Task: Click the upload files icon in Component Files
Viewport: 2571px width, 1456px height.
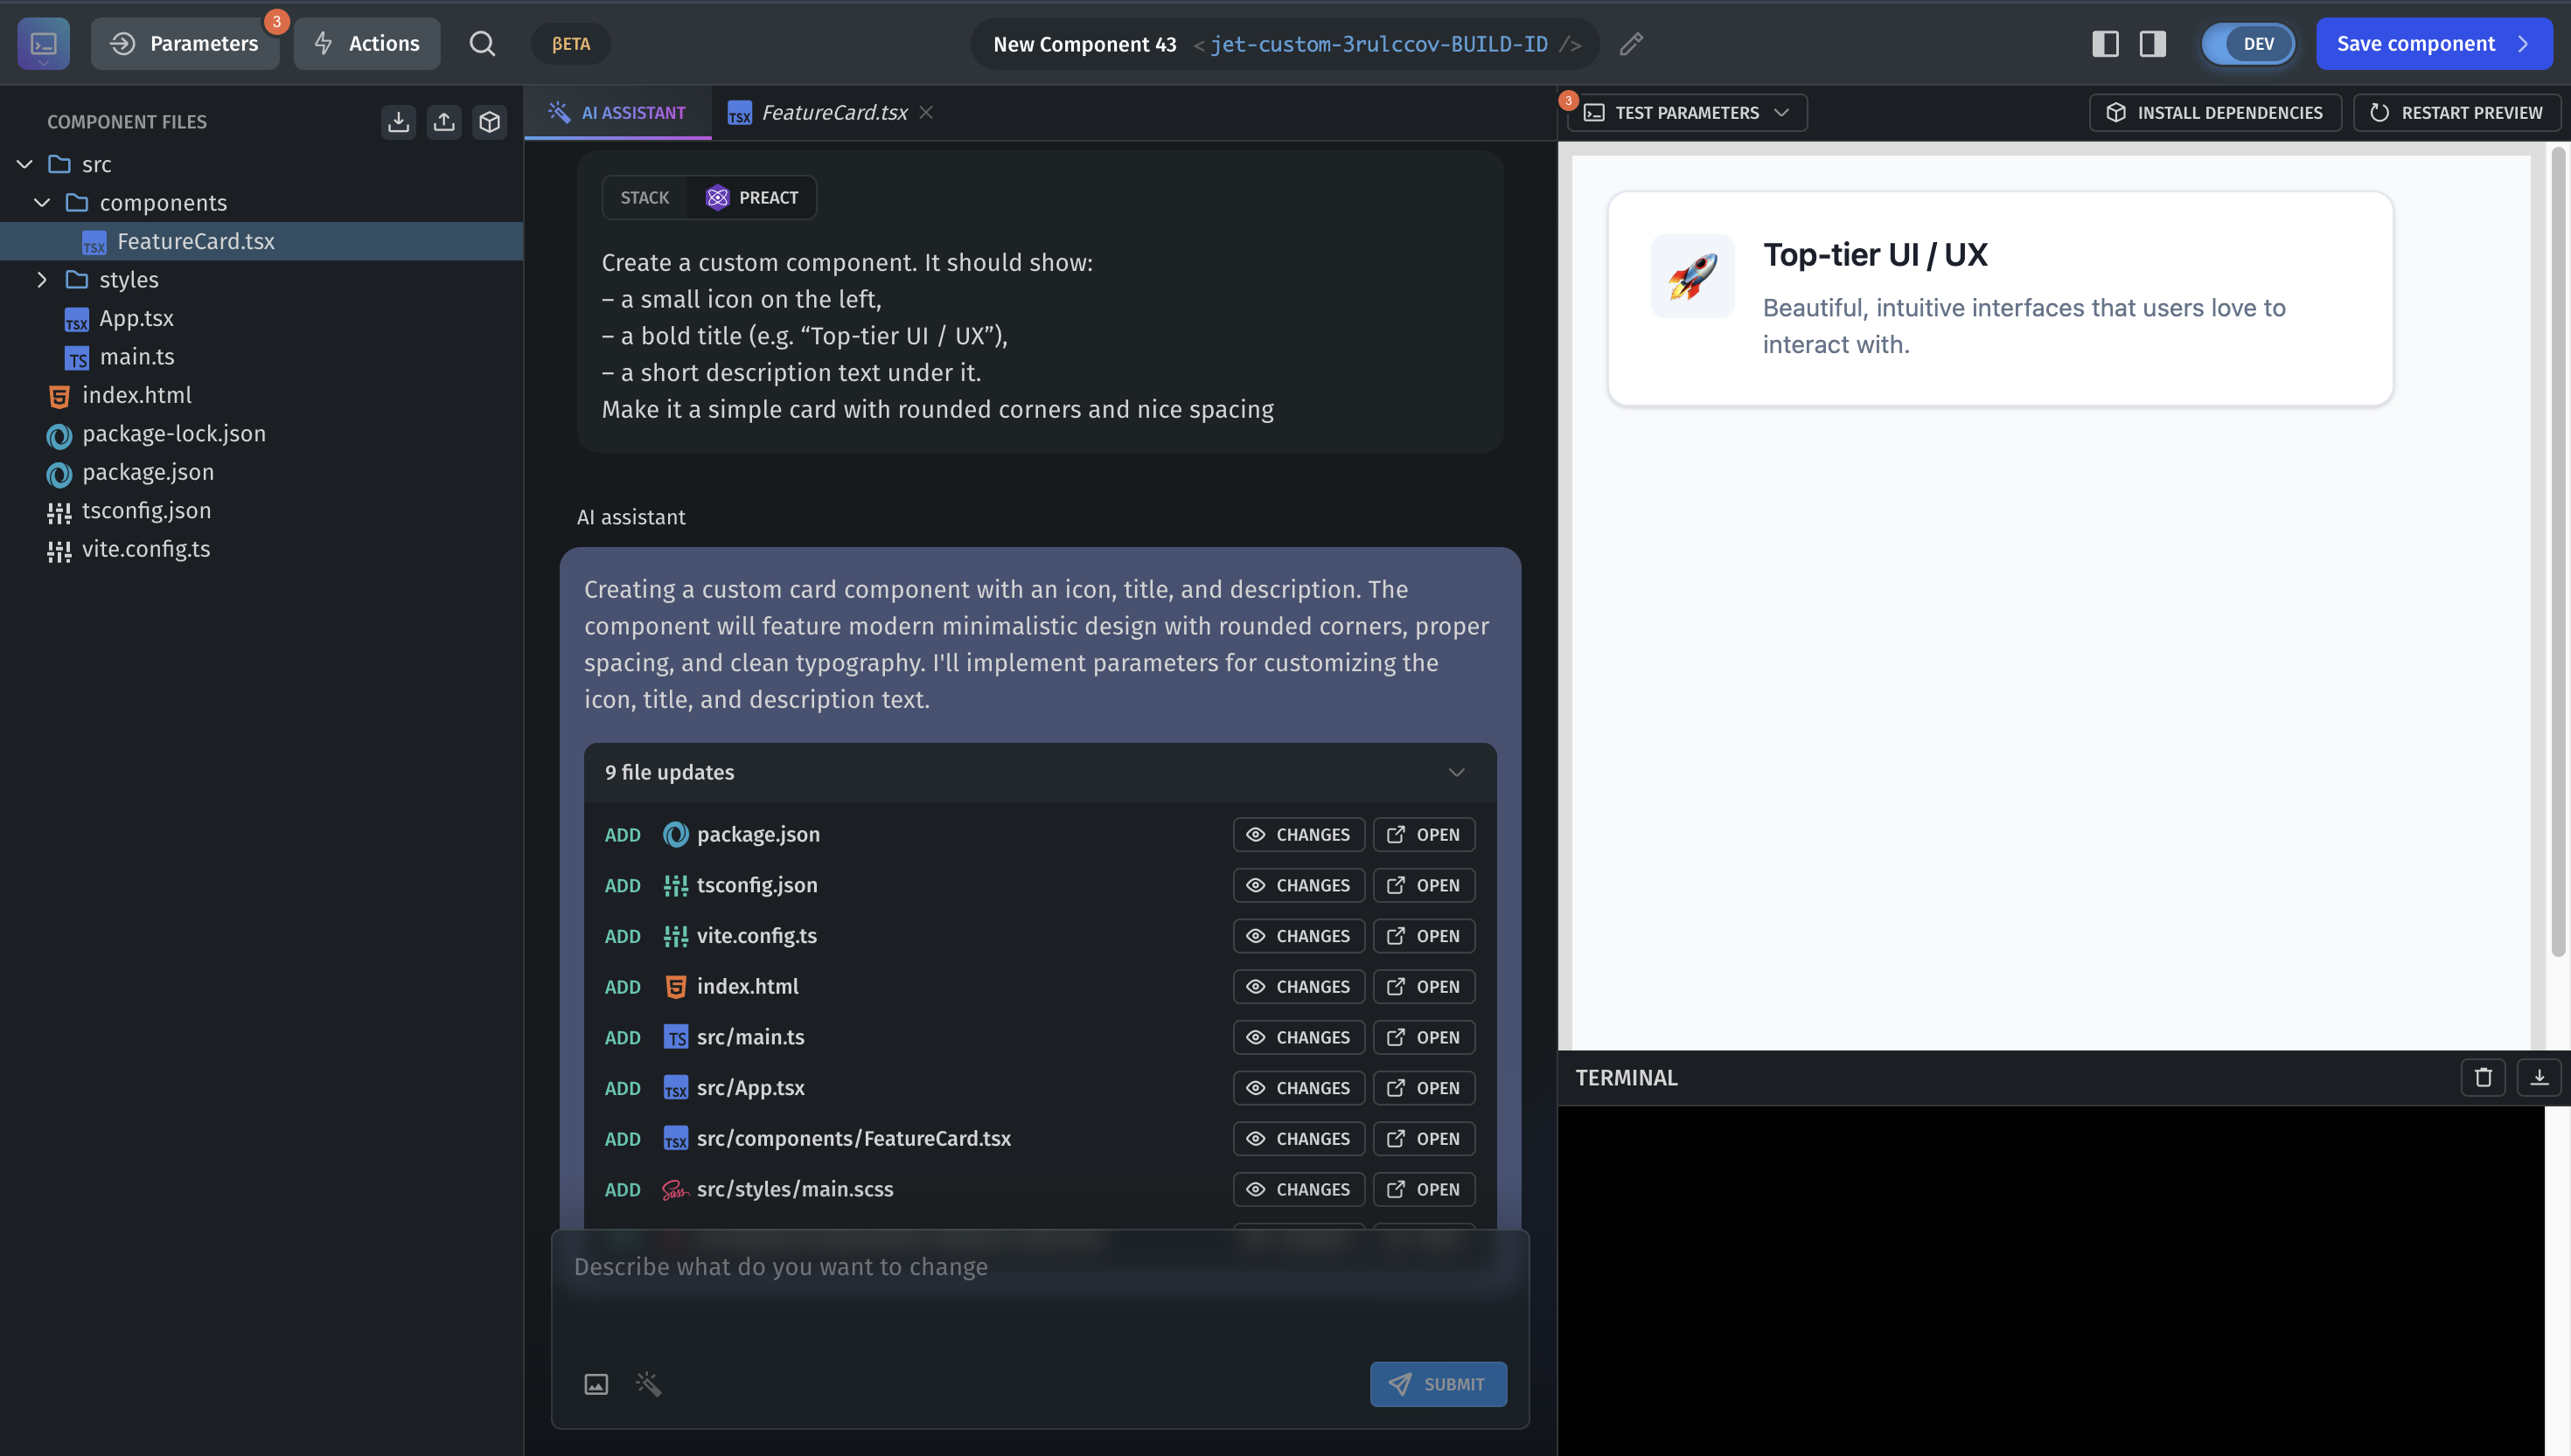Action: [443, 122]
